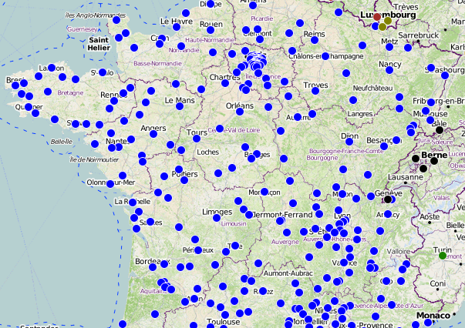Select the olive marker near Luxembourg

pos(382,27)
